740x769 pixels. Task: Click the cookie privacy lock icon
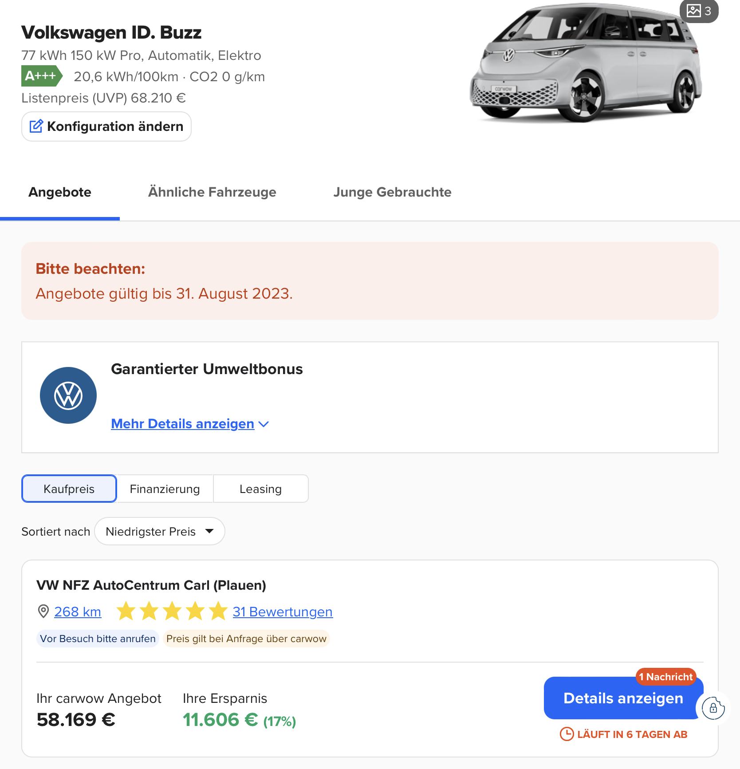click(x=713, y=708)
